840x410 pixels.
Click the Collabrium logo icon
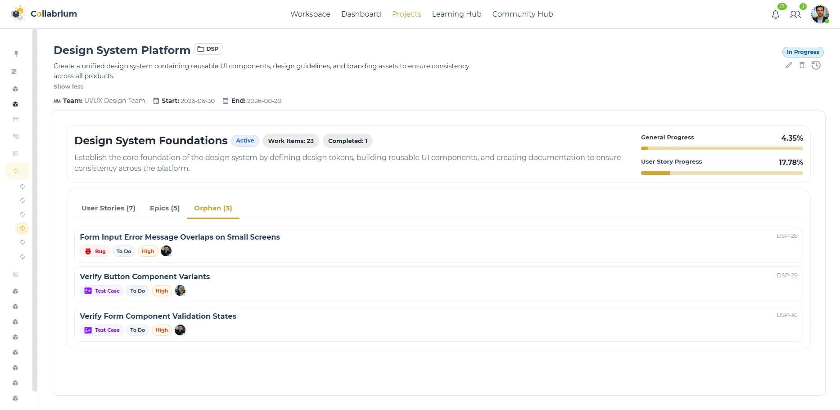point(18,13)
